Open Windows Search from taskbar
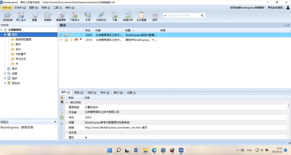Screen dimensions: 291x155 coord(119,150)
